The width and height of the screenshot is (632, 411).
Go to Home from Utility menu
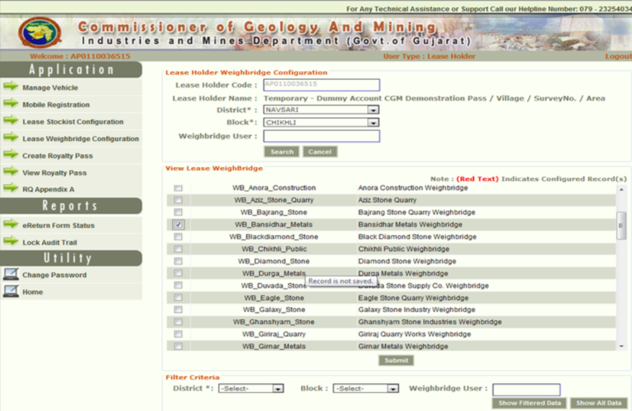(x=32, y=292)
